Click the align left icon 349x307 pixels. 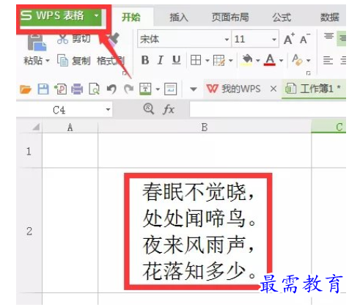tap(328, 60)
